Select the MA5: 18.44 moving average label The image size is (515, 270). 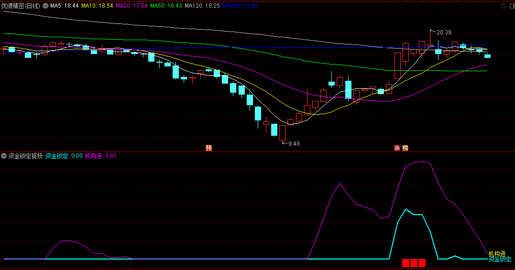pos(65,6)
